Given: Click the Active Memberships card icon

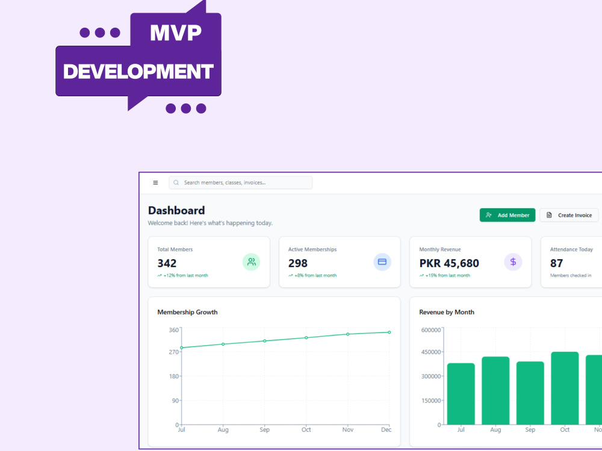Looking at the screenshot, I should [382, 262].
